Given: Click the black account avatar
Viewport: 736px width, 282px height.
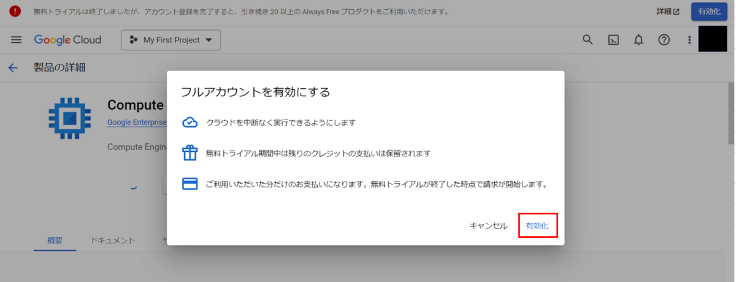Looking at the screenshot, I should (x=713, y=39).
